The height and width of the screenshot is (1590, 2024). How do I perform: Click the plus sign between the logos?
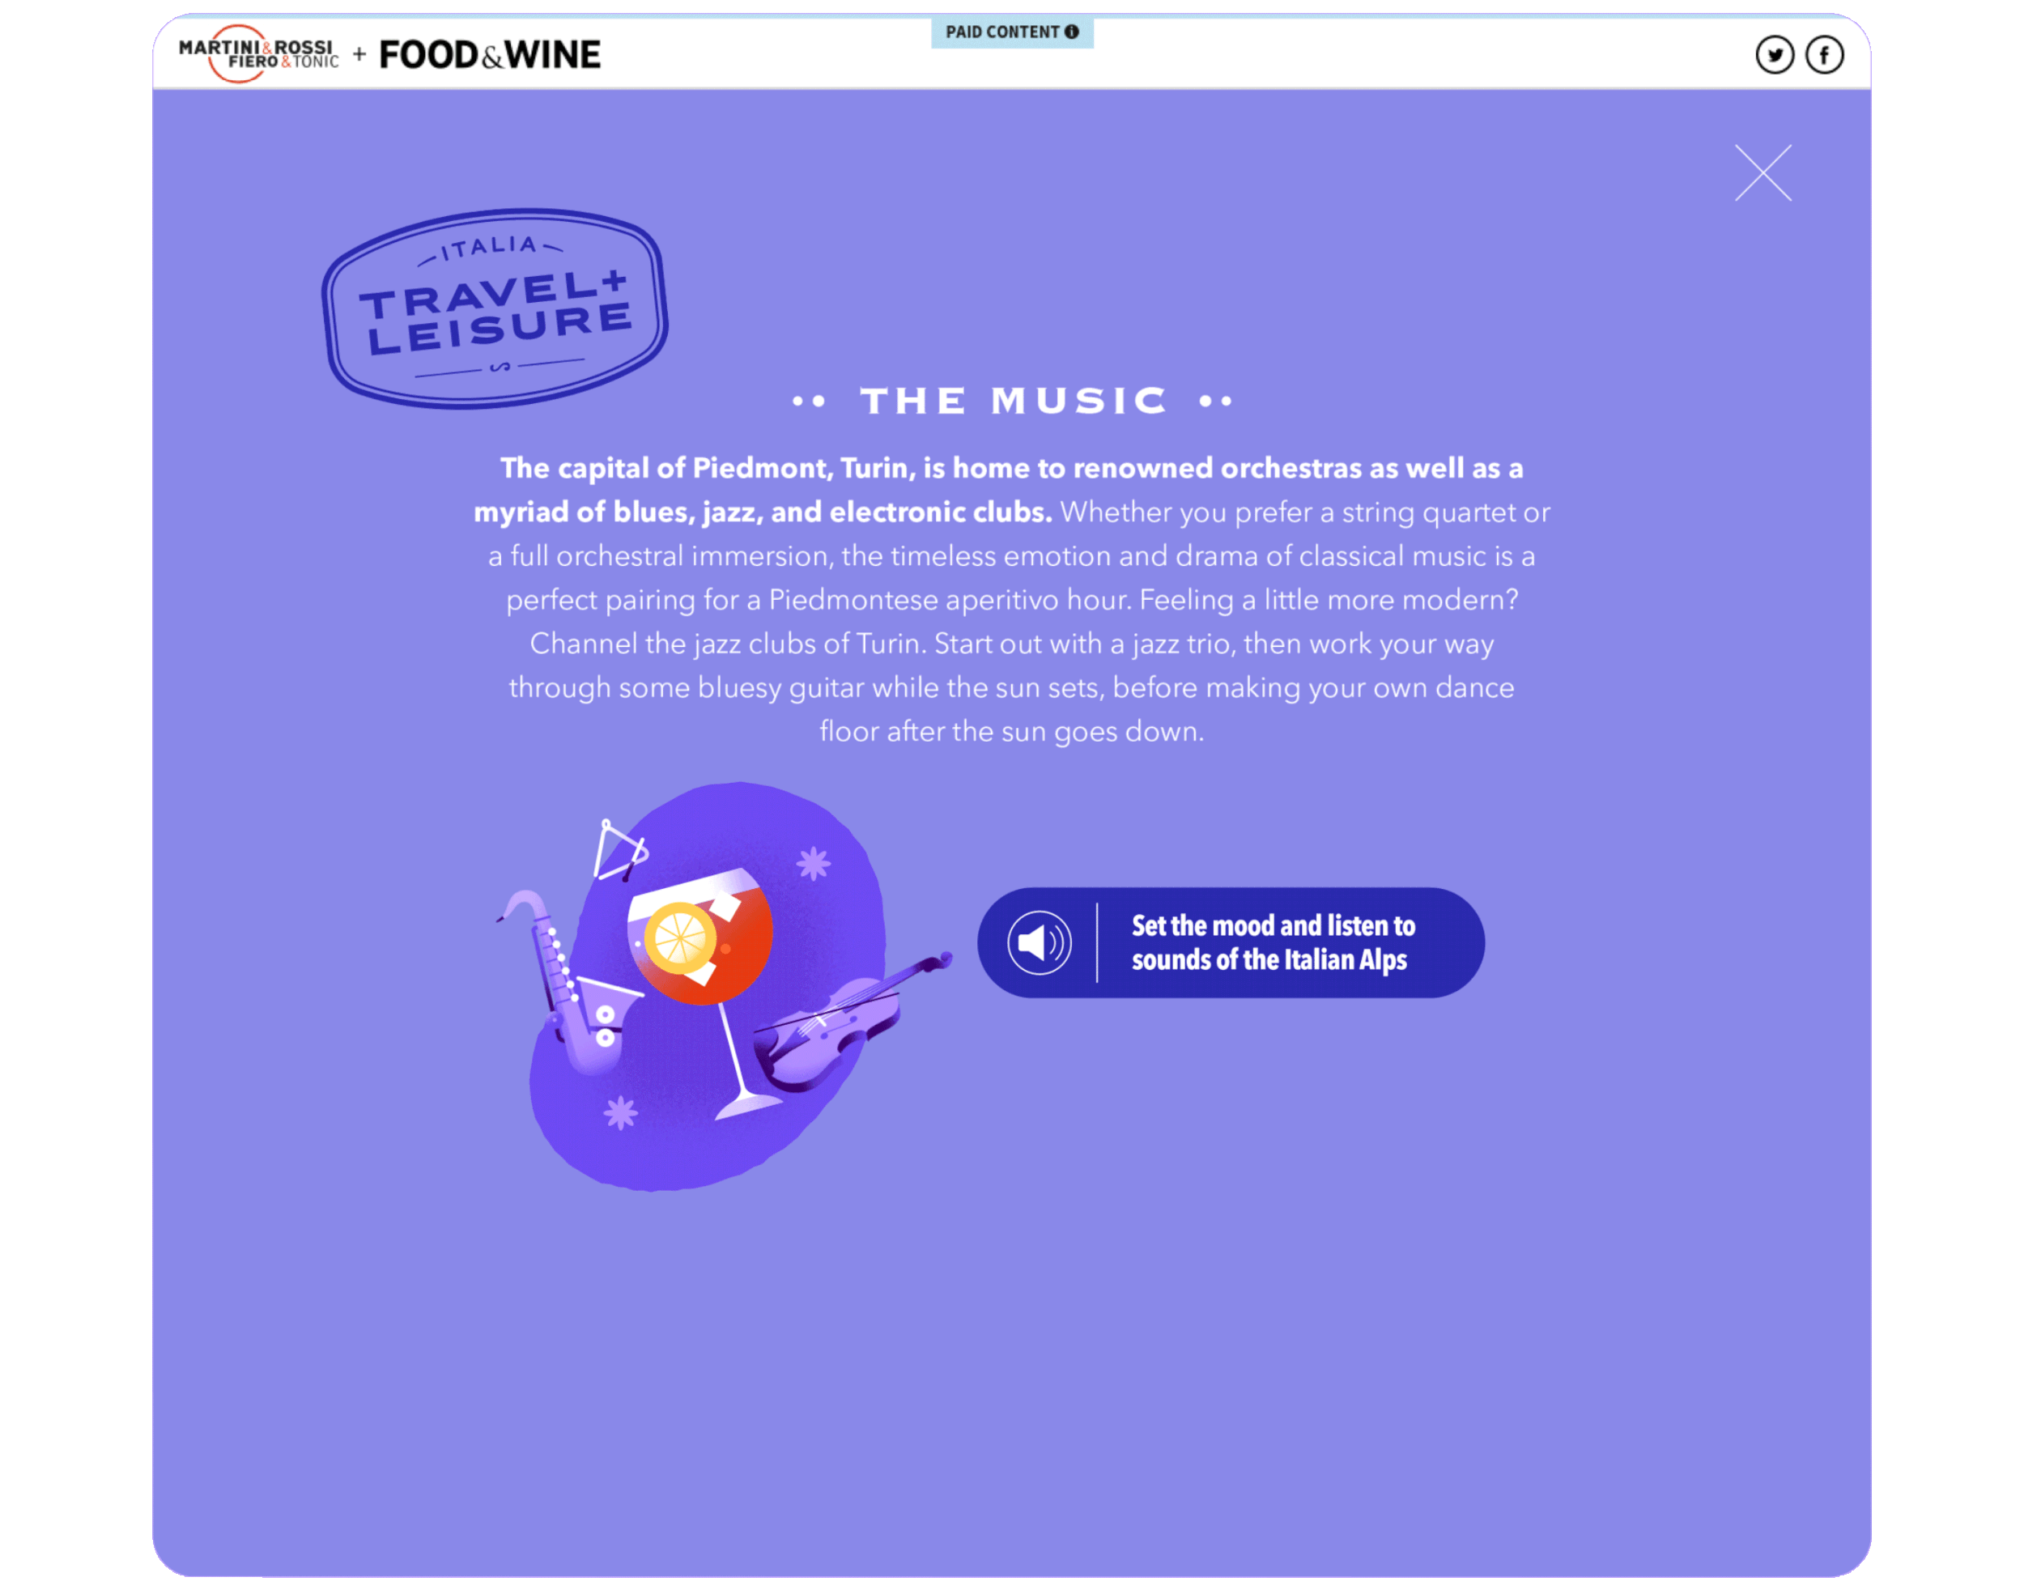pyautogui.click(x=359, y=55)
